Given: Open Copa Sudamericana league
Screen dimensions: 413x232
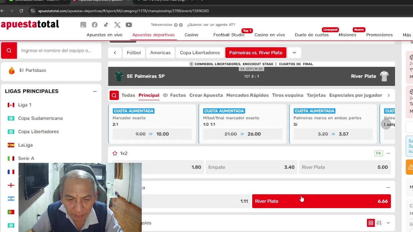Looking at the screenshot, I should tap(40, 118).
